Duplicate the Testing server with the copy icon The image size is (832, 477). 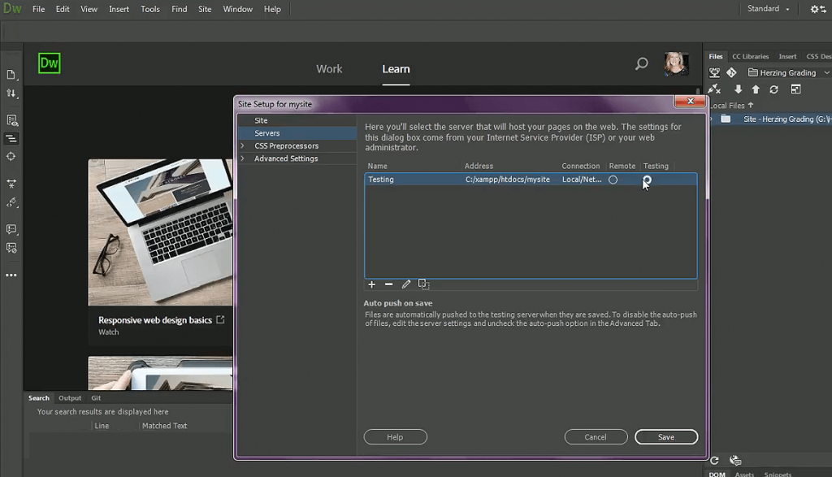(423, 284)
